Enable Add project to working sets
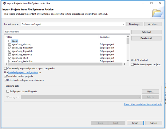 pyautogui.click(x=8, y=91)
